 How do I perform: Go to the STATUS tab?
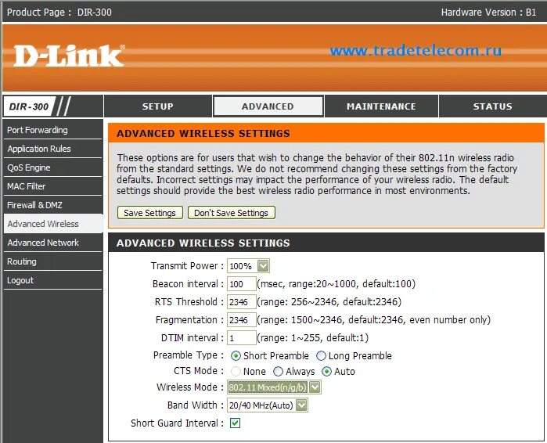click(x=492, y=106)
